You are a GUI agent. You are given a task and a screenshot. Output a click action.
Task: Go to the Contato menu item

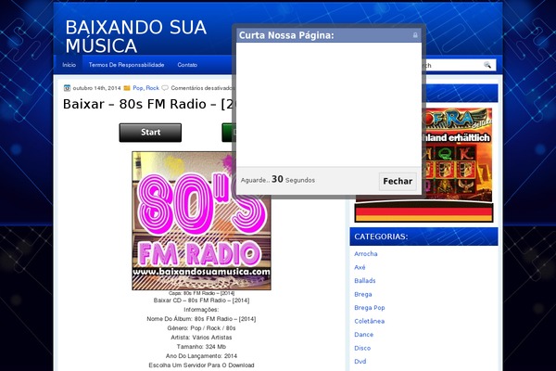187,65
